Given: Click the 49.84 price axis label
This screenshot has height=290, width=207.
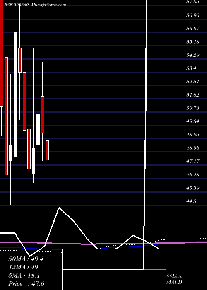Looking at the screenshot, I should click(x=193, y=121).
